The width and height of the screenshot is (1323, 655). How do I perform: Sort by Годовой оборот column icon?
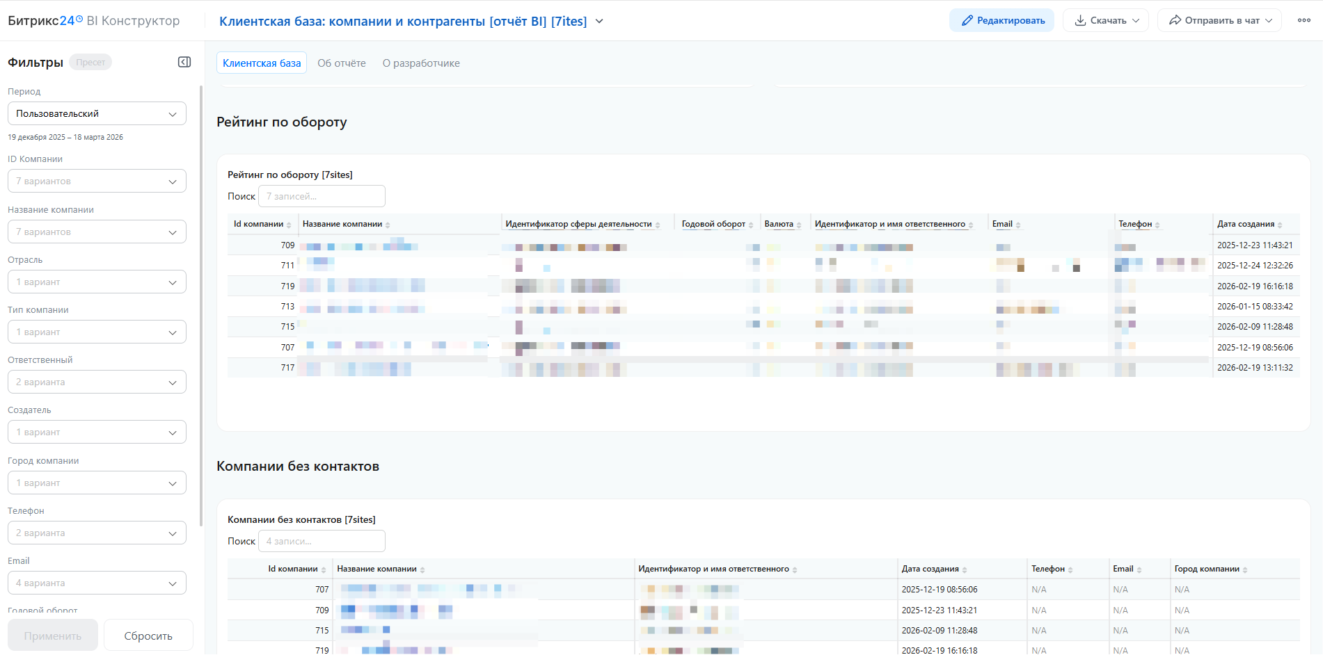(x=751, y=225)
